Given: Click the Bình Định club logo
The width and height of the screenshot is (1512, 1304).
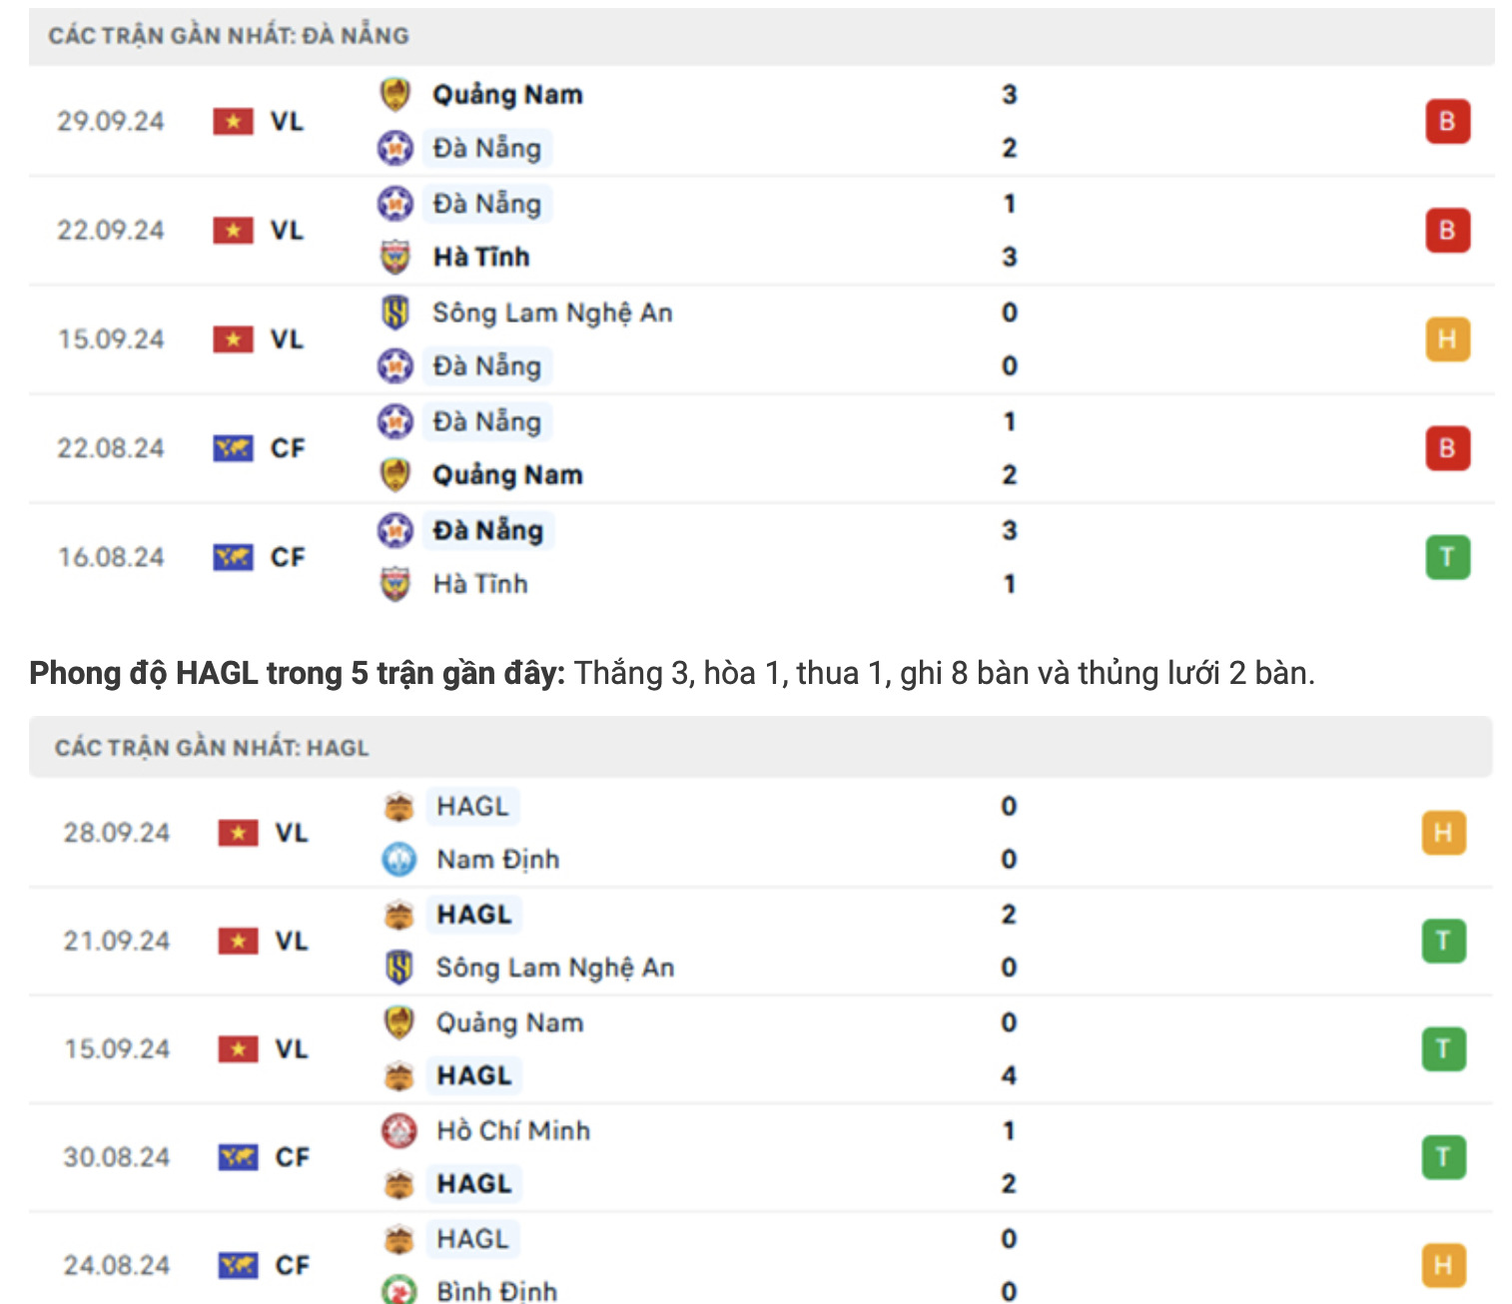Looking at the screenshot, I should tap(399, 1290).
